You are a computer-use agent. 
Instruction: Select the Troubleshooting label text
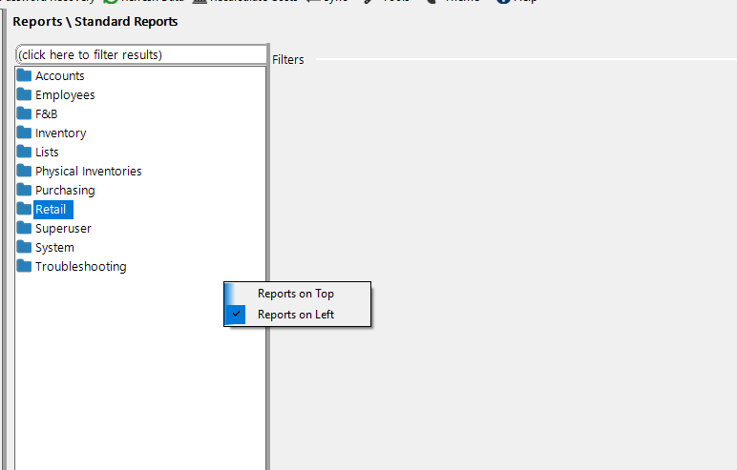pos(80,267)
